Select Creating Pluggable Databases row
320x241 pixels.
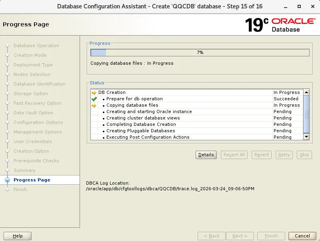[197, 131]
